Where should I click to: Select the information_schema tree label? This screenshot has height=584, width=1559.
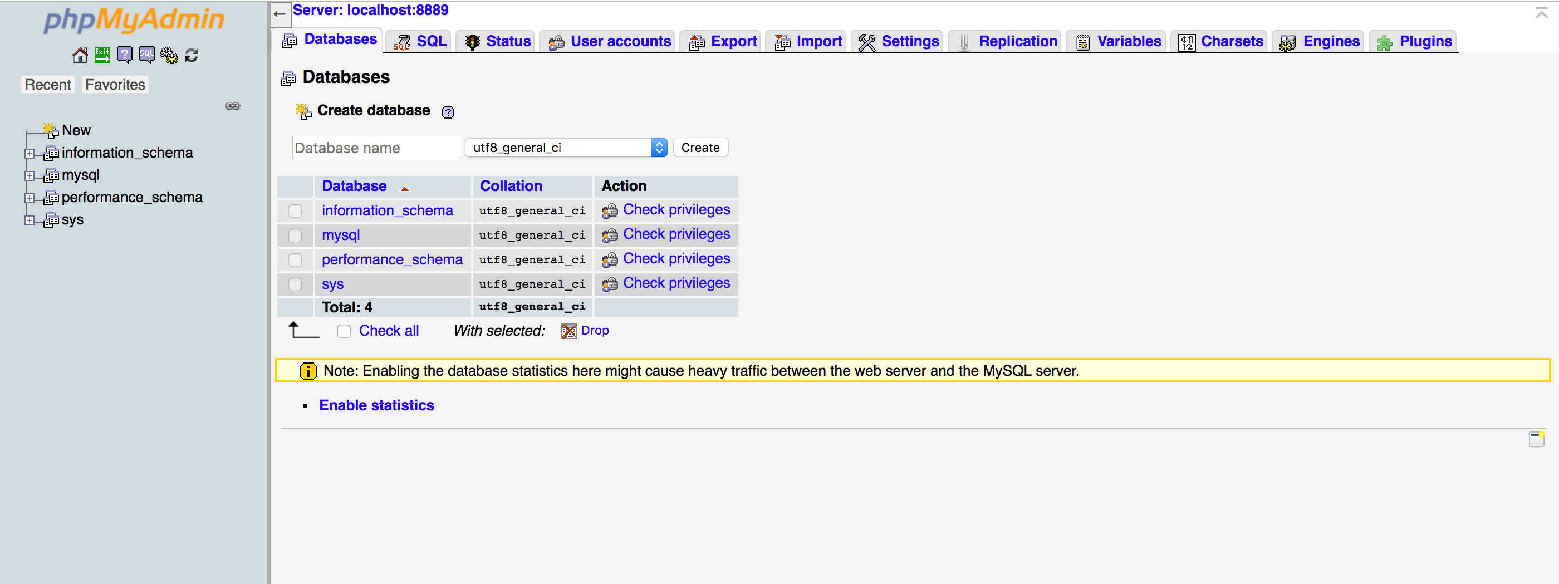[127, 153]
